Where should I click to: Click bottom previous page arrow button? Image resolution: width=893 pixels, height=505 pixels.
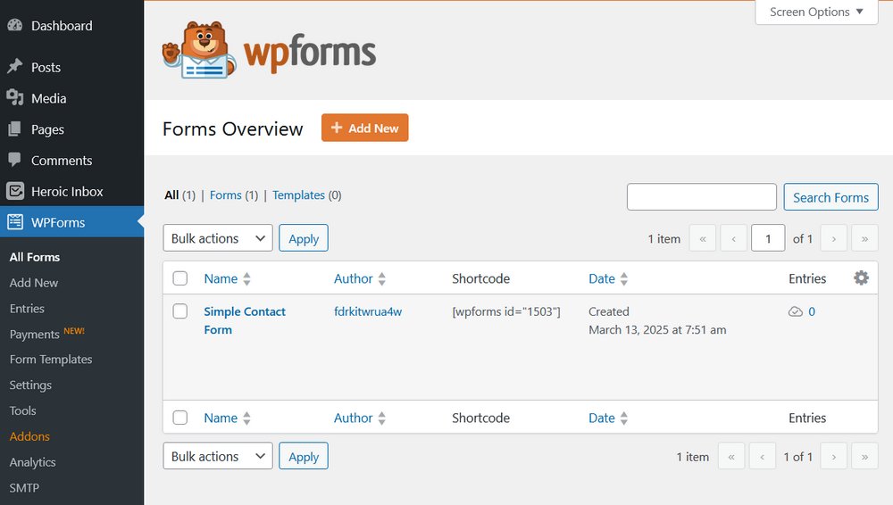[762, 457]
